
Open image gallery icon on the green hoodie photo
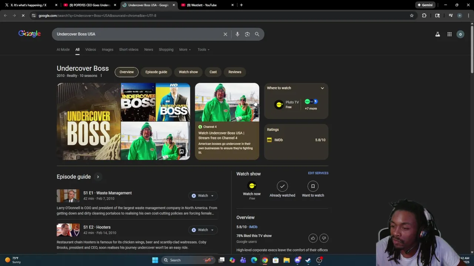[x=181, y=151]
